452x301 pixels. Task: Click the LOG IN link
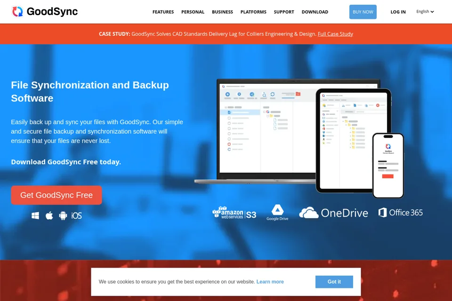click(x=398, y=12)
